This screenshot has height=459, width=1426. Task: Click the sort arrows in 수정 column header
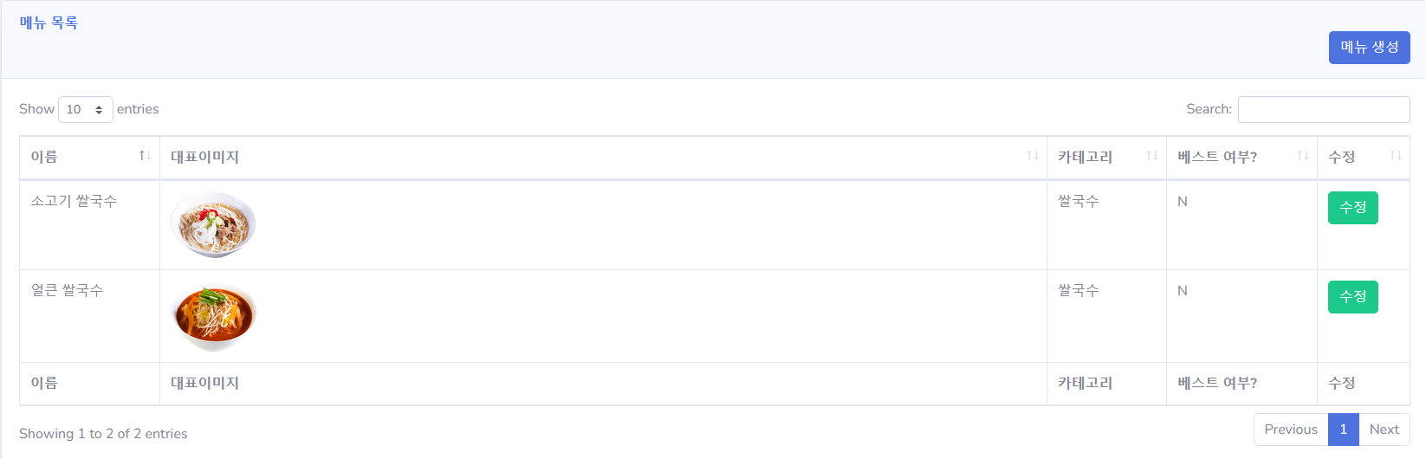(1395, 156)
